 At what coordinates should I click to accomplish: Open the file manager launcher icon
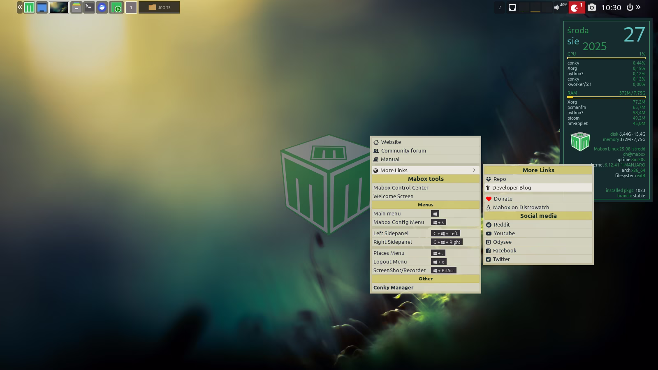76,7
